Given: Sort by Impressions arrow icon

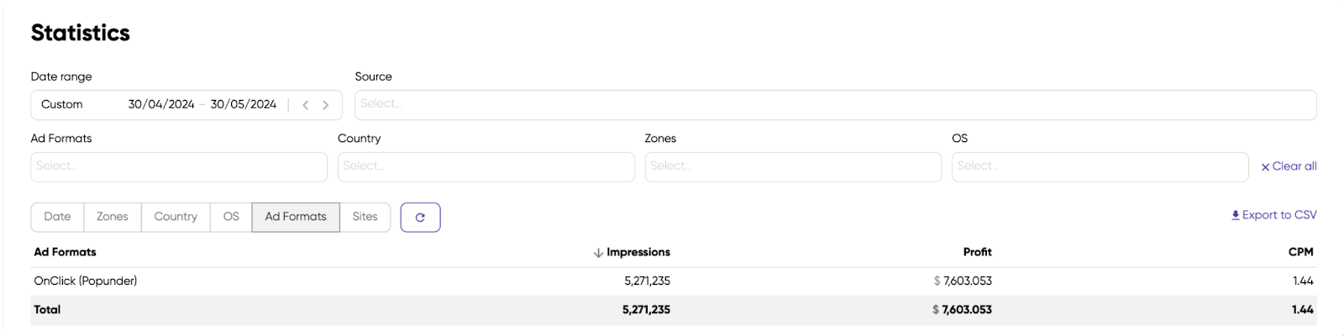Looking at the screenshot, I should tap(598, 253).
